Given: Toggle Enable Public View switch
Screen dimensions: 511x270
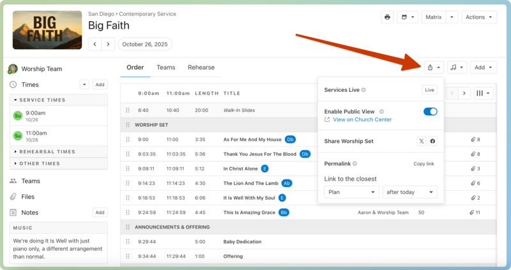Looking at the screenshot, I should [x=430, y=112].
